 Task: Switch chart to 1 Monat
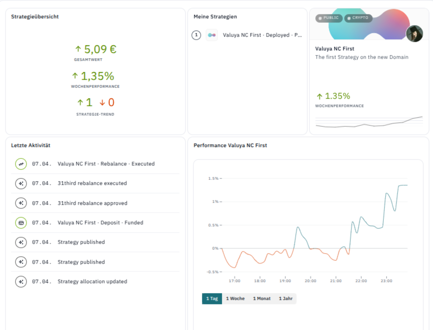pos(262,299)
